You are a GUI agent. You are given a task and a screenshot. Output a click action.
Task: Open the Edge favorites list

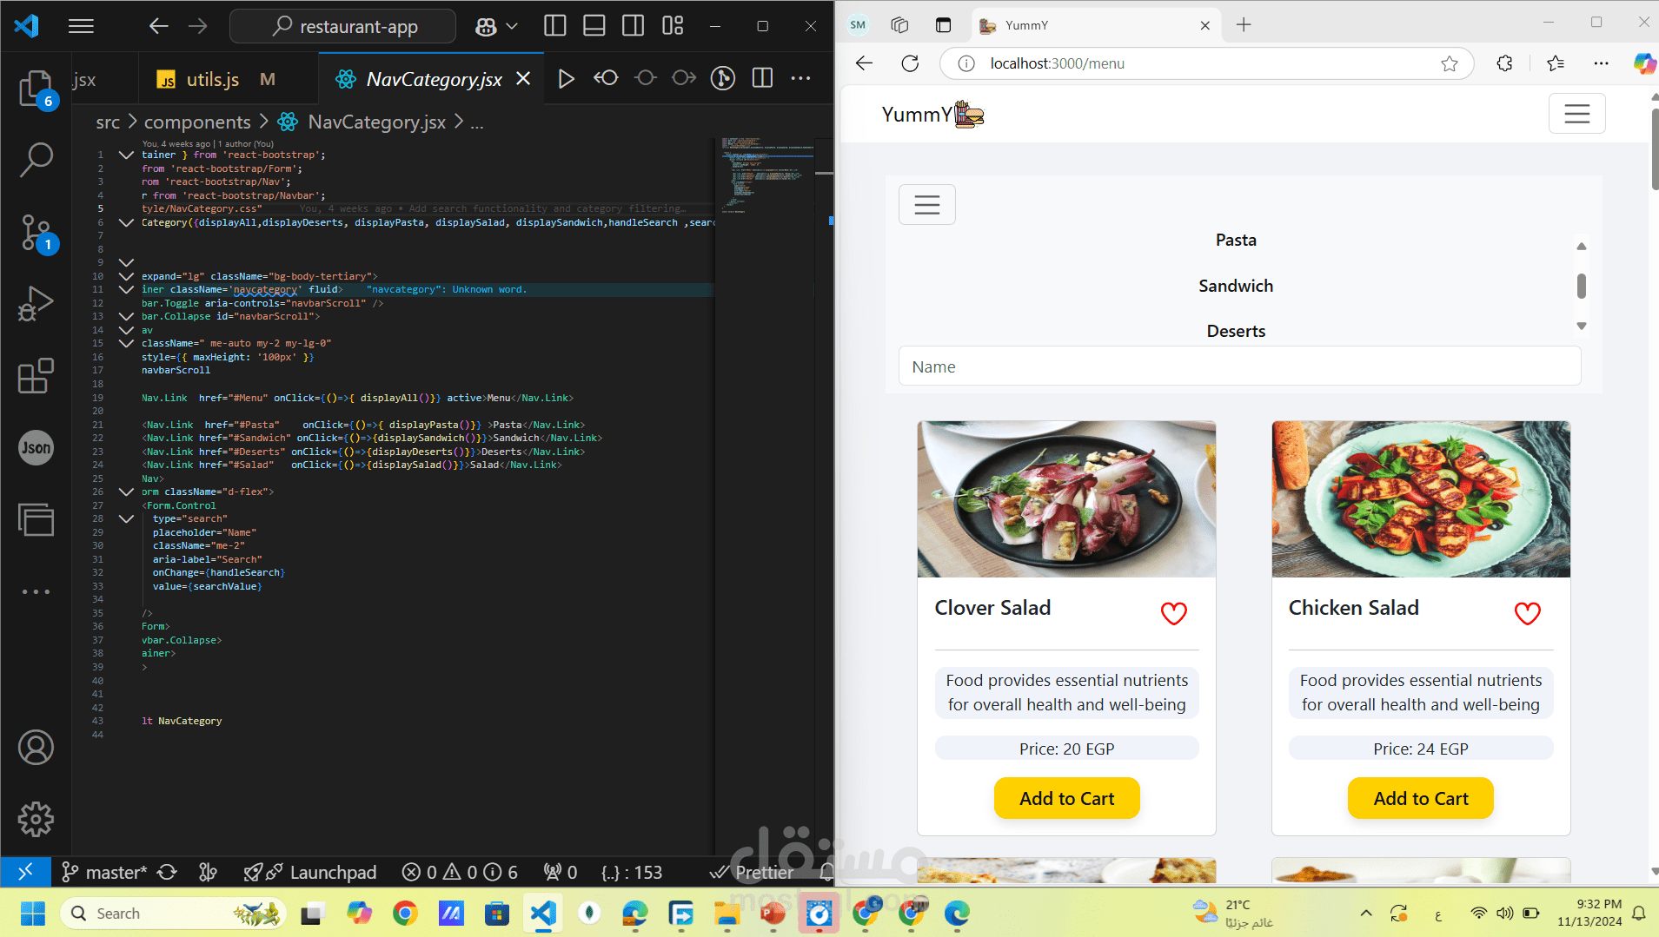pyautogui.click(x=1556, y=63)
